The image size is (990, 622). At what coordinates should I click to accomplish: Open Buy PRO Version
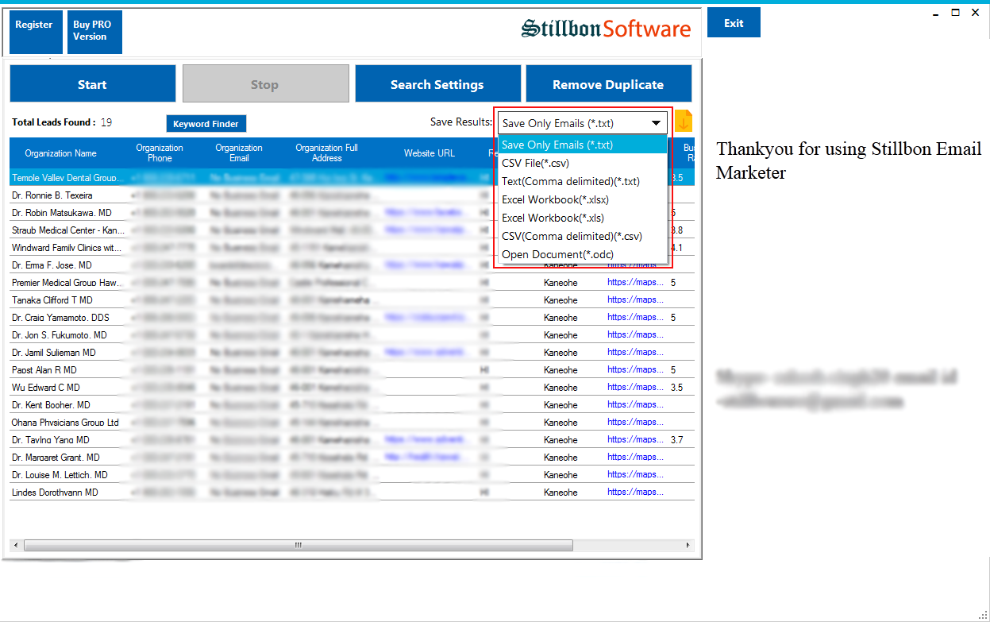[94, 32]
